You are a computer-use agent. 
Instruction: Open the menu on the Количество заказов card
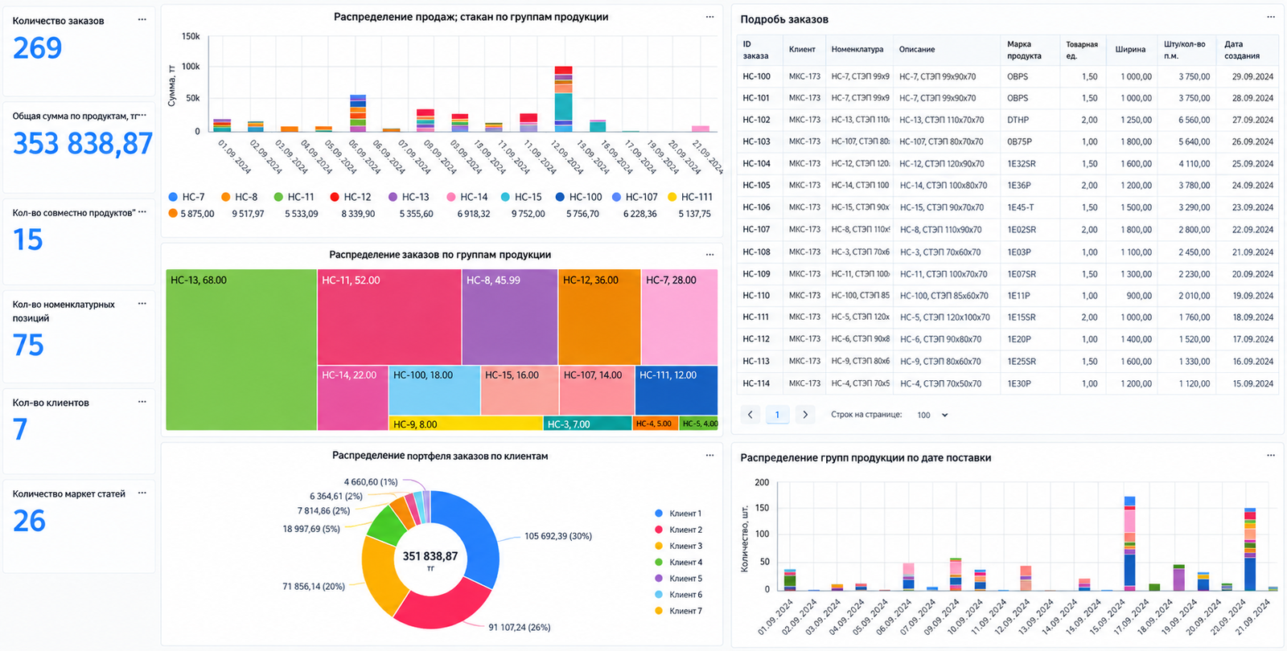(142, 19)
